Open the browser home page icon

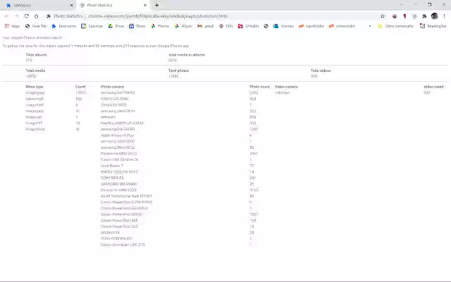click(x=36, y=16)
